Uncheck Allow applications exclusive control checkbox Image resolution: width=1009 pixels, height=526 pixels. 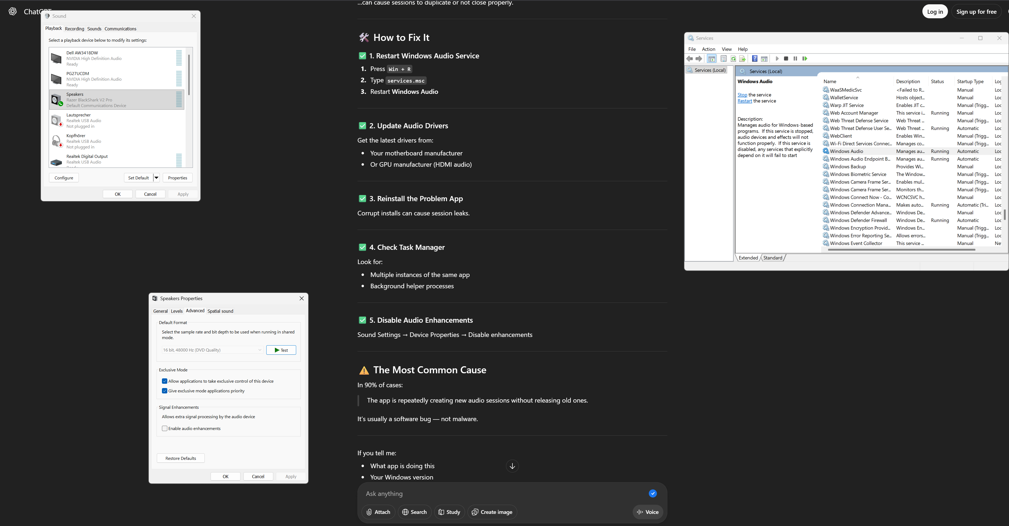[165, 381]
